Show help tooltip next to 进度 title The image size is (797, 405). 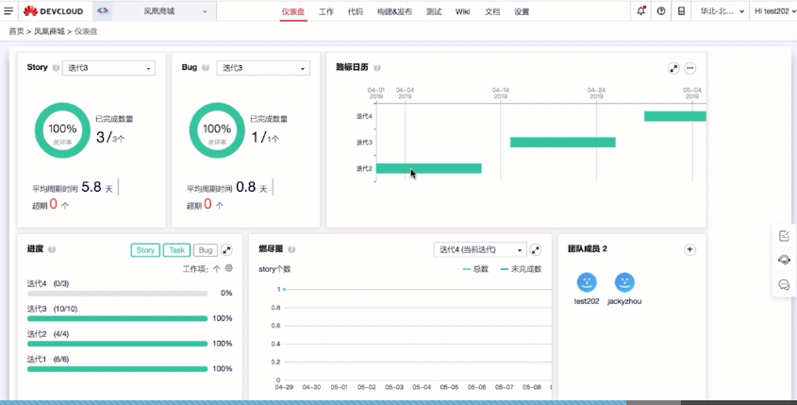(x=52, y=249)
